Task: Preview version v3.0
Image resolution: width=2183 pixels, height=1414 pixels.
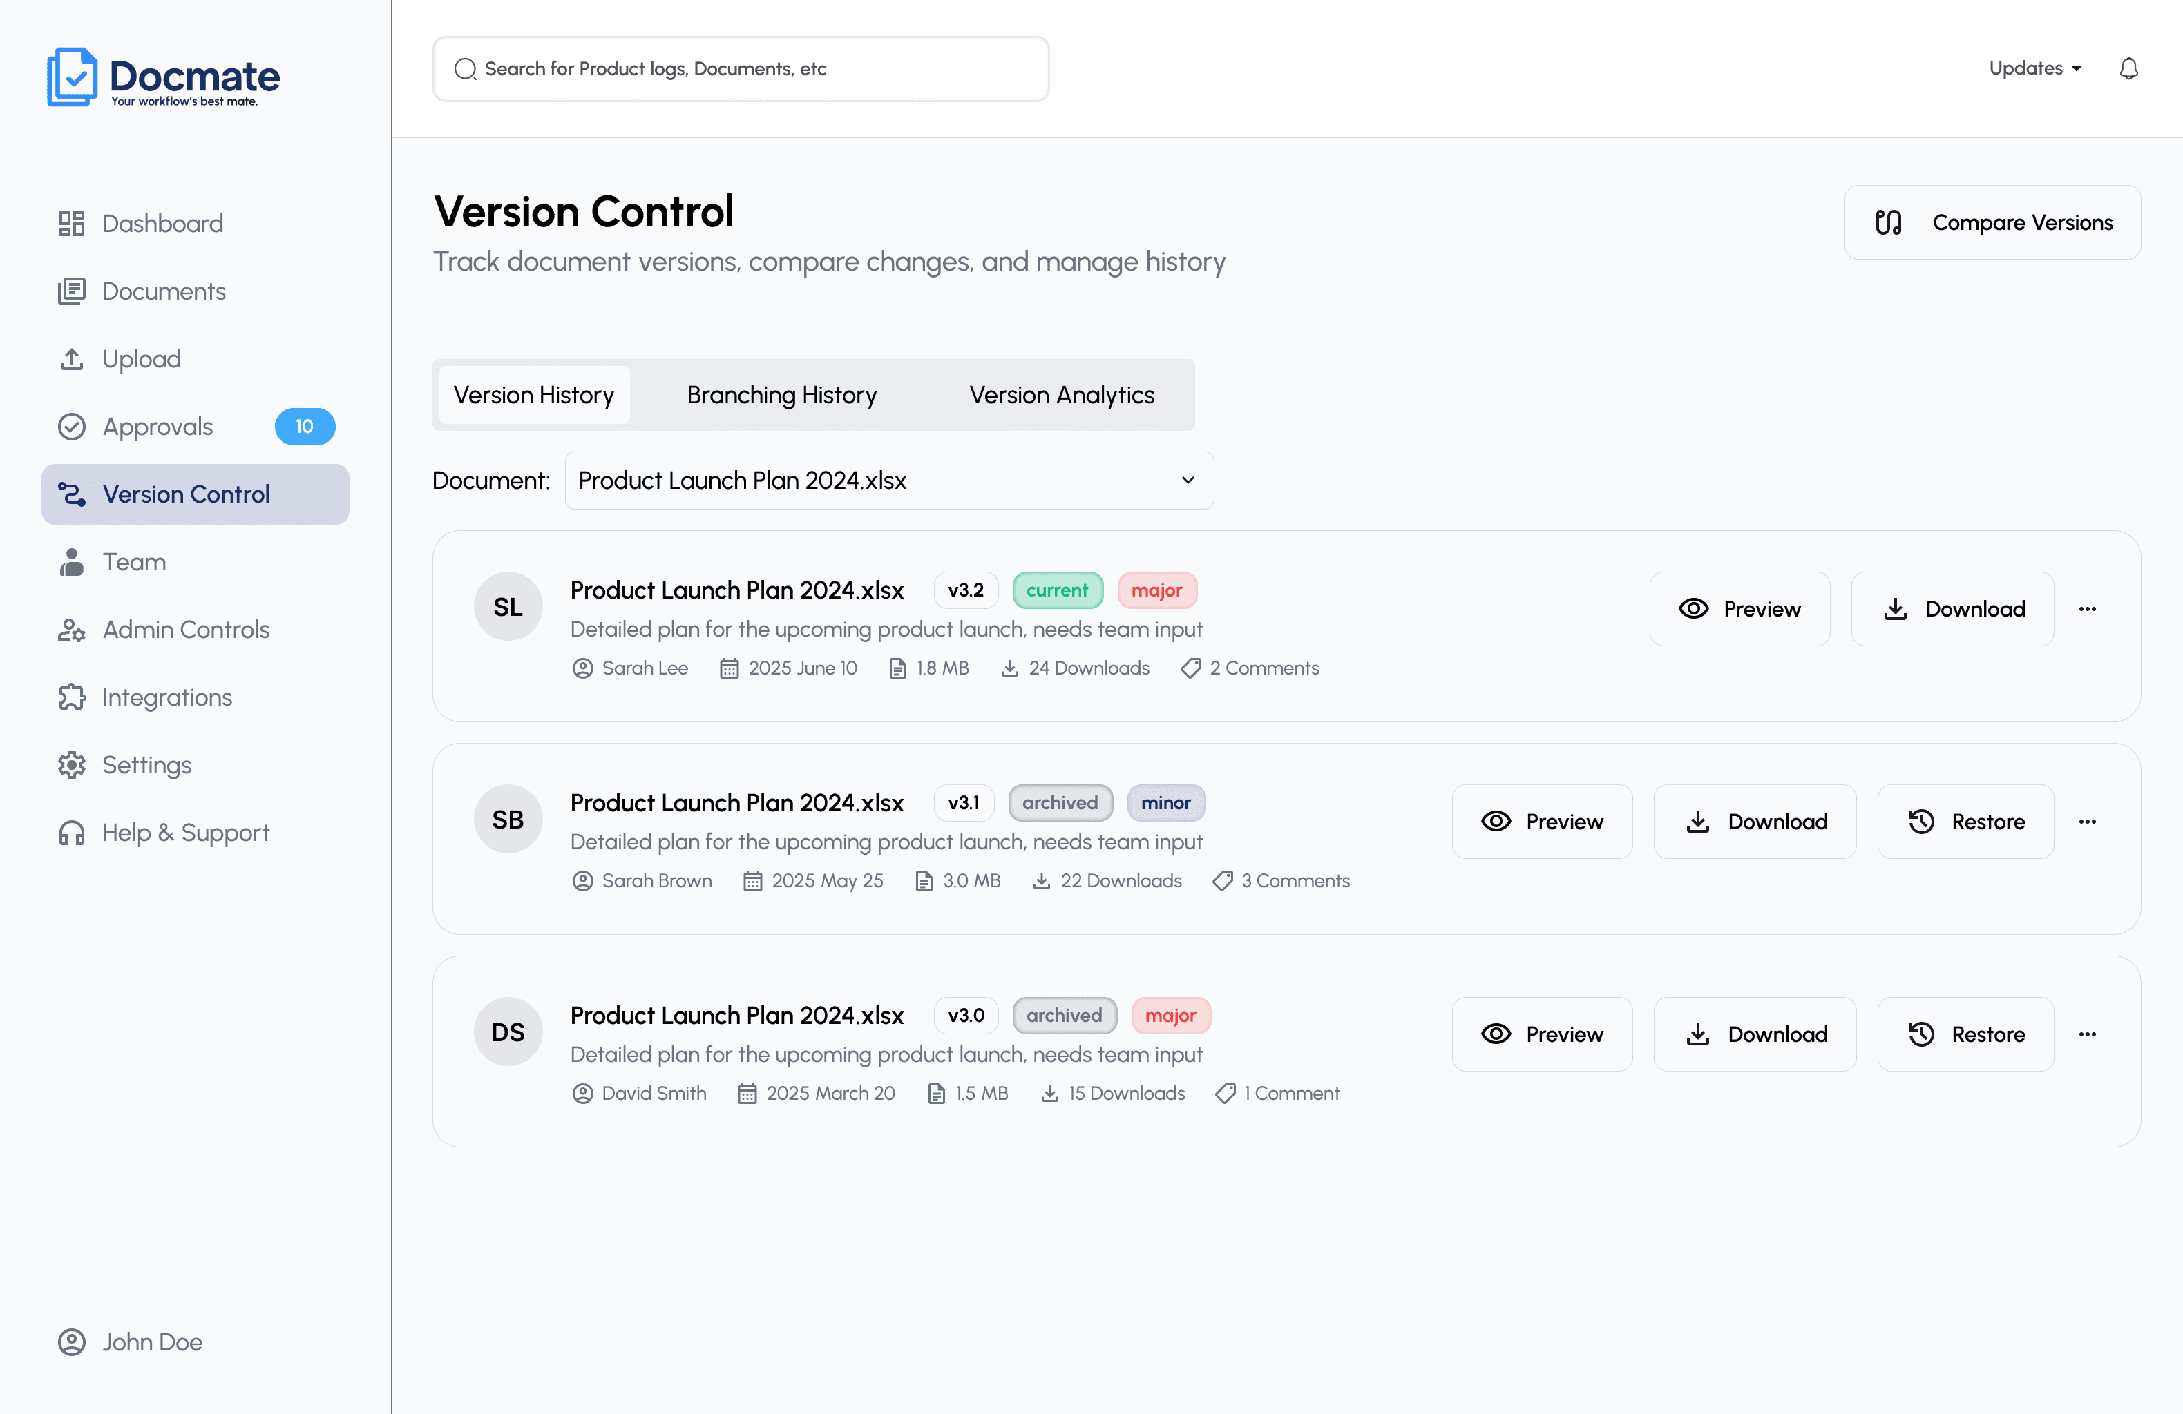Action: click(1542, 1034)
